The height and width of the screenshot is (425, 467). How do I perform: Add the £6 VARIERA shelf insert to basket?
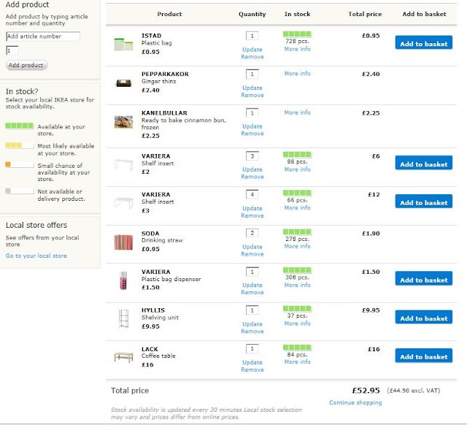423,163
